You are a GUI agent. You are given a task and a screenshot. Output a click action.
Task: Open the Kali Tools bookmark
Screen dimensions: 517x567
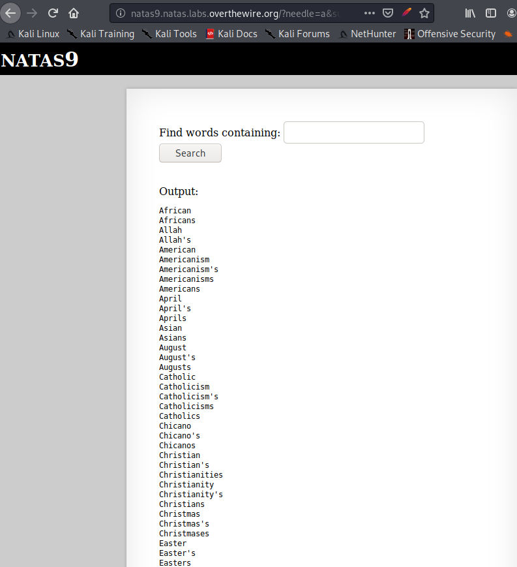click(x=169, y=34)
